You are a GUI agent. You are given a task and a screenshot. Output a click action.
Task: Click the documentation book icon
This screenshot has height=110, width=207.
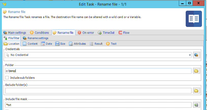(194, 19)
